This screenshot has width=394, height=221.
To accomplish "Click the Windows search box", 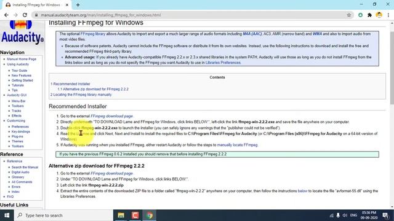I will coord(63,215).
